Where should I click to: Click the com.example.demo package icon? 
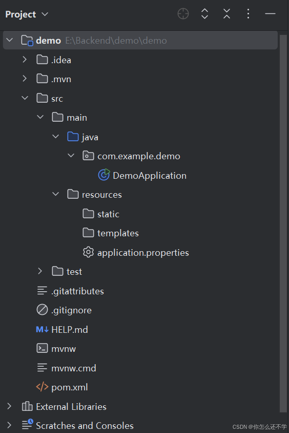click(x=88, y=156)
